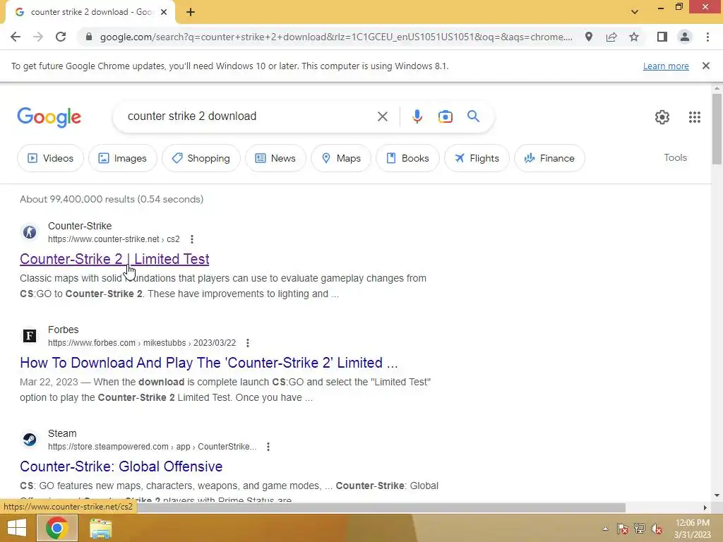Switch to Flights results

477,158
